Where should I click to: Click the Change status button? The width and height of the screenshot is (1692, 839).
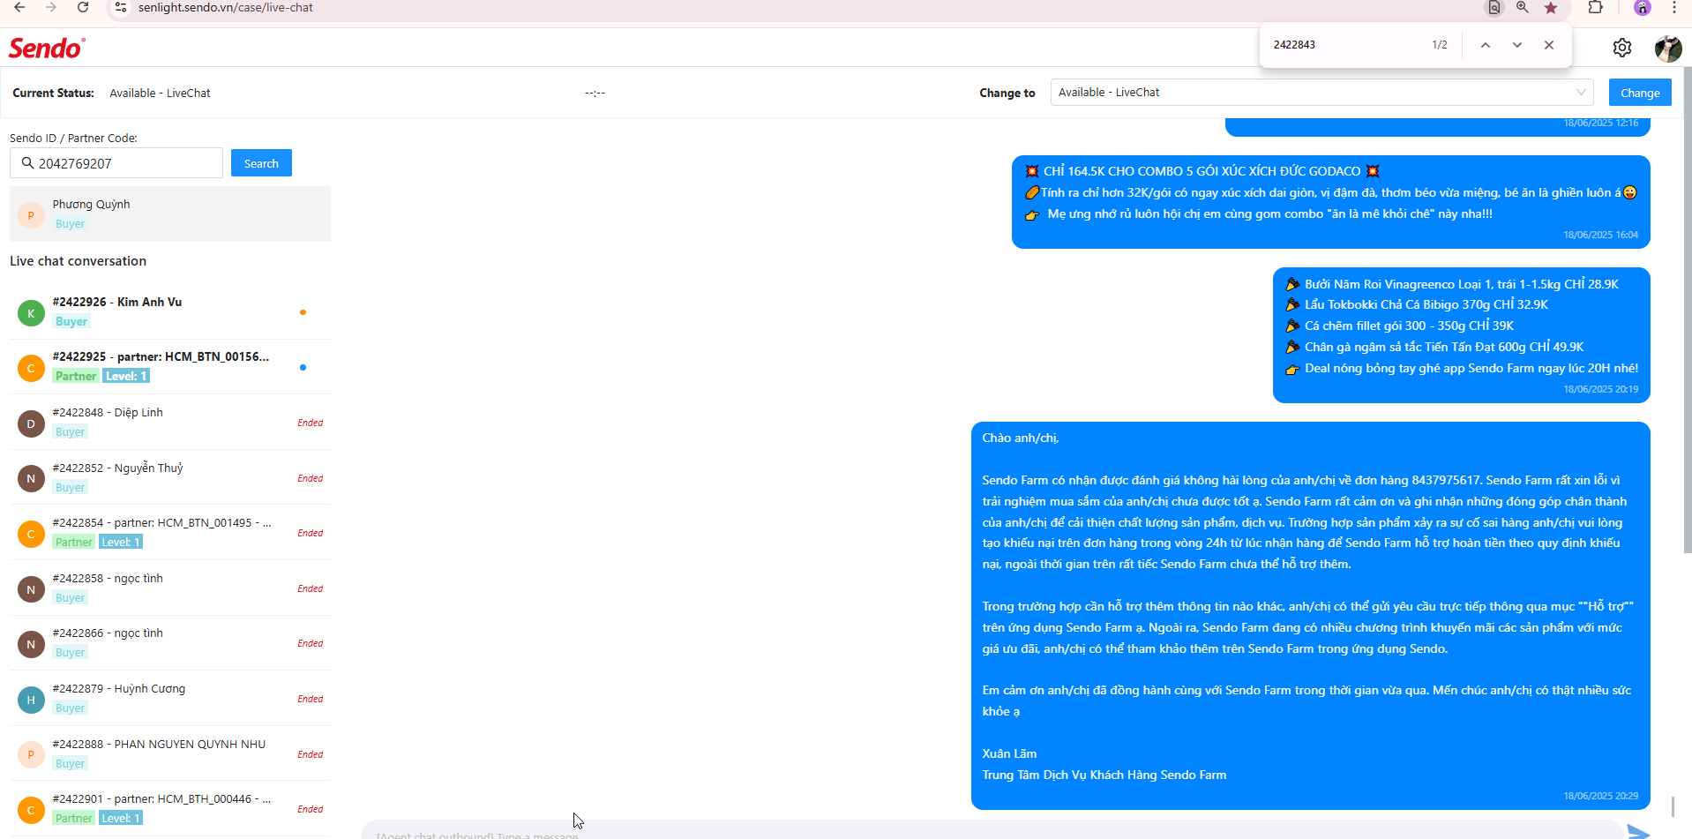[x=1640, y=93]
